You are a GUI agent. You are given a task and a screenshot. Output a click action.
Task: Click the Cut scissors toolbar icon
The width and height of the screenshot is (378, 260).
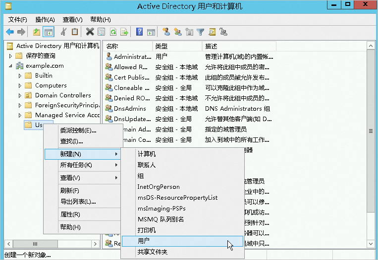pos(63,32)
